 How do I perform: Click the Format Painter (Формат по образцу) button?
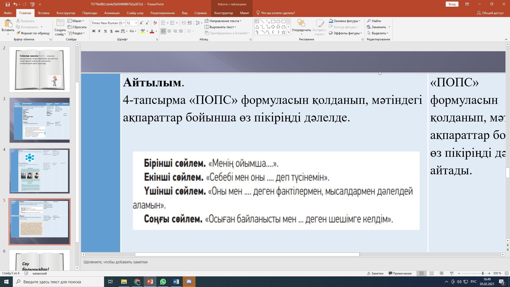(x=33, y=33)
